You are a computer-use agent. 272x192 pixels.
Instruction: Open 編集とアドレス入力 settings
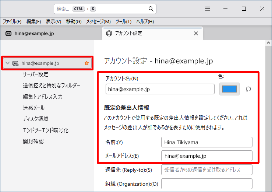point(43,97)
